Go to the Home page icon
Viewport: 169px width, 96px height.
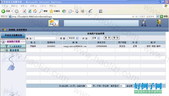35,11
